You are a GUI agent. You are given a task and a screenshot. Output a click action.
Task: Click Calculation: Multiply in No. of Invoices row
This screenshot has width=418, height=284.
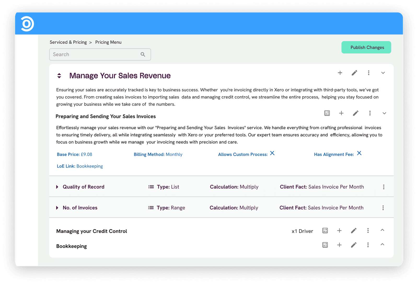coord(234,208)
